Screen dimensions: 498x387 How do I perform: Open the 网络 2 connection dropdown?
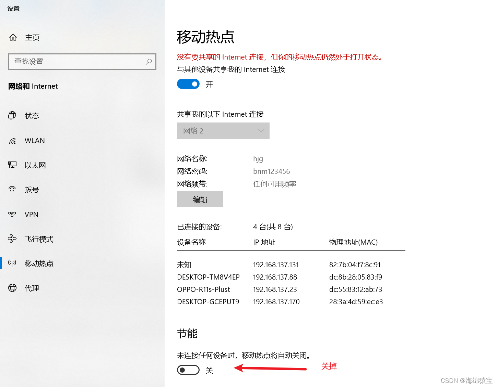(x=223, y=131)
